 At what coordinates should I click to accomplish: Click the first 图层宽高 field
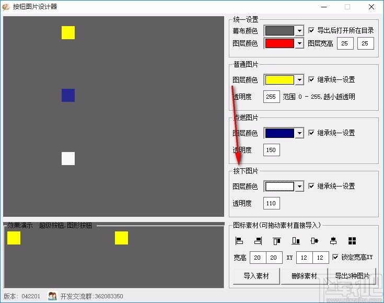point(345,43)
